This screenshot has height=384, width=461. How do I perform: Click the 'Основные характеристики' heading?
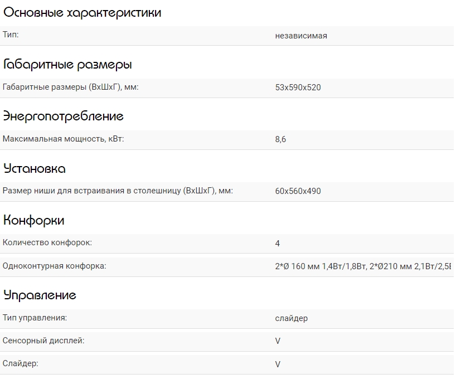click(82, 13)
